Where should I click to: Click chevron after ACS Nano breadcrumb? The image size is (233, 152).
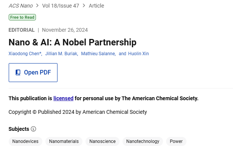point(37,6)
